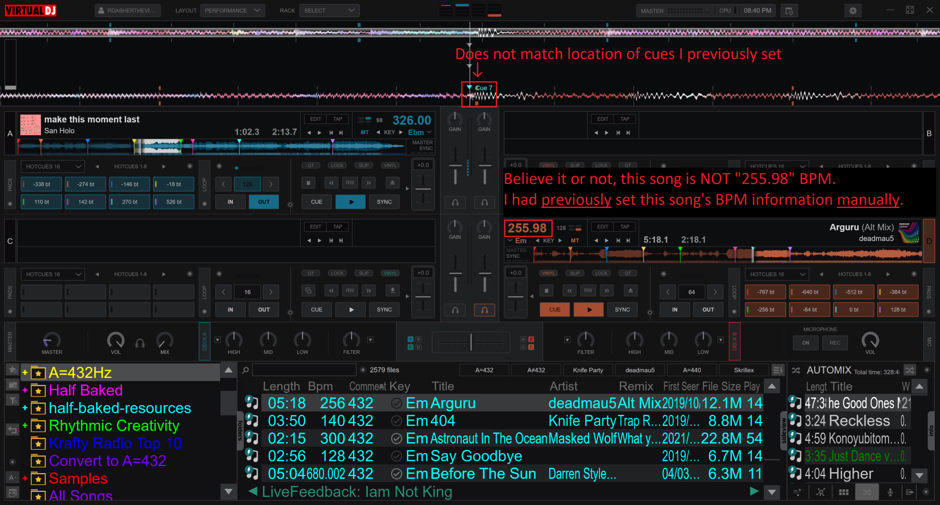Image resolution: width=940 pixels, height=505 pixels.
Task: Toggle SLIP mode on Deck D
Action: (575, 273)
